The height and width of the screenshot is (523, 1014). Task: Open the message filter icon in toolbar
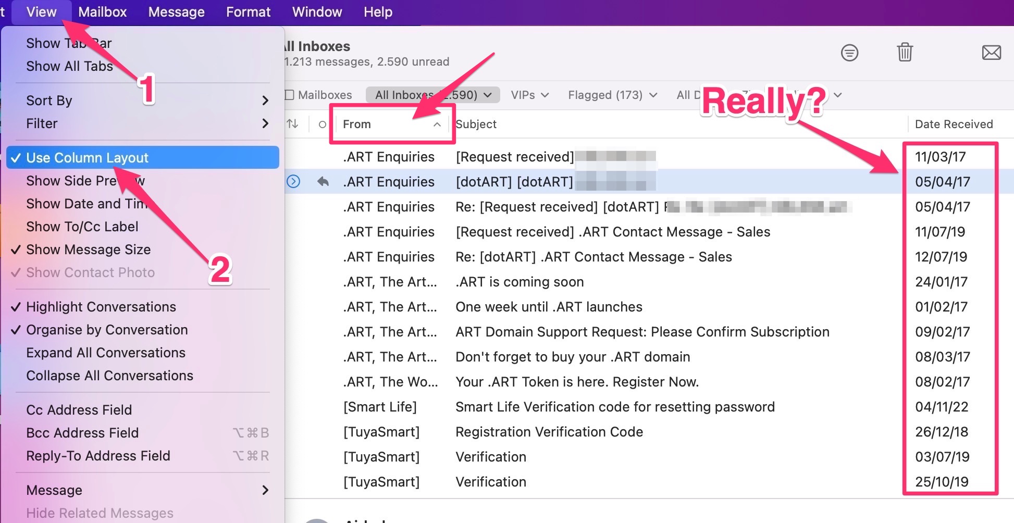click(x=849, y=53)
